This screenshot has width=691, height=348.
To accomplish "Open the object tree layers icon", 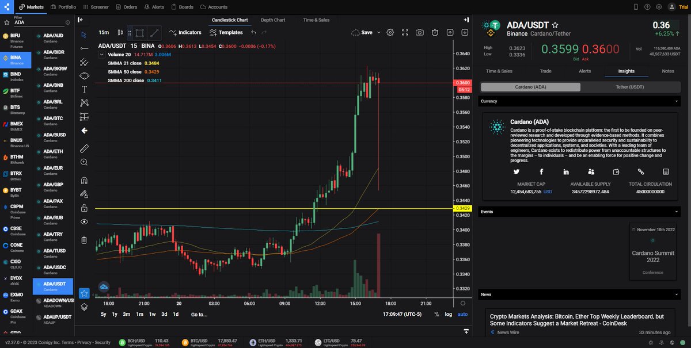I will (84, 307).
